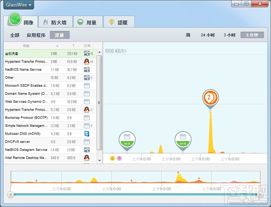Screen dimensions: 271x207
Task: Select Microsoft SSDP Enables row text
Action: tap(27, 86)
